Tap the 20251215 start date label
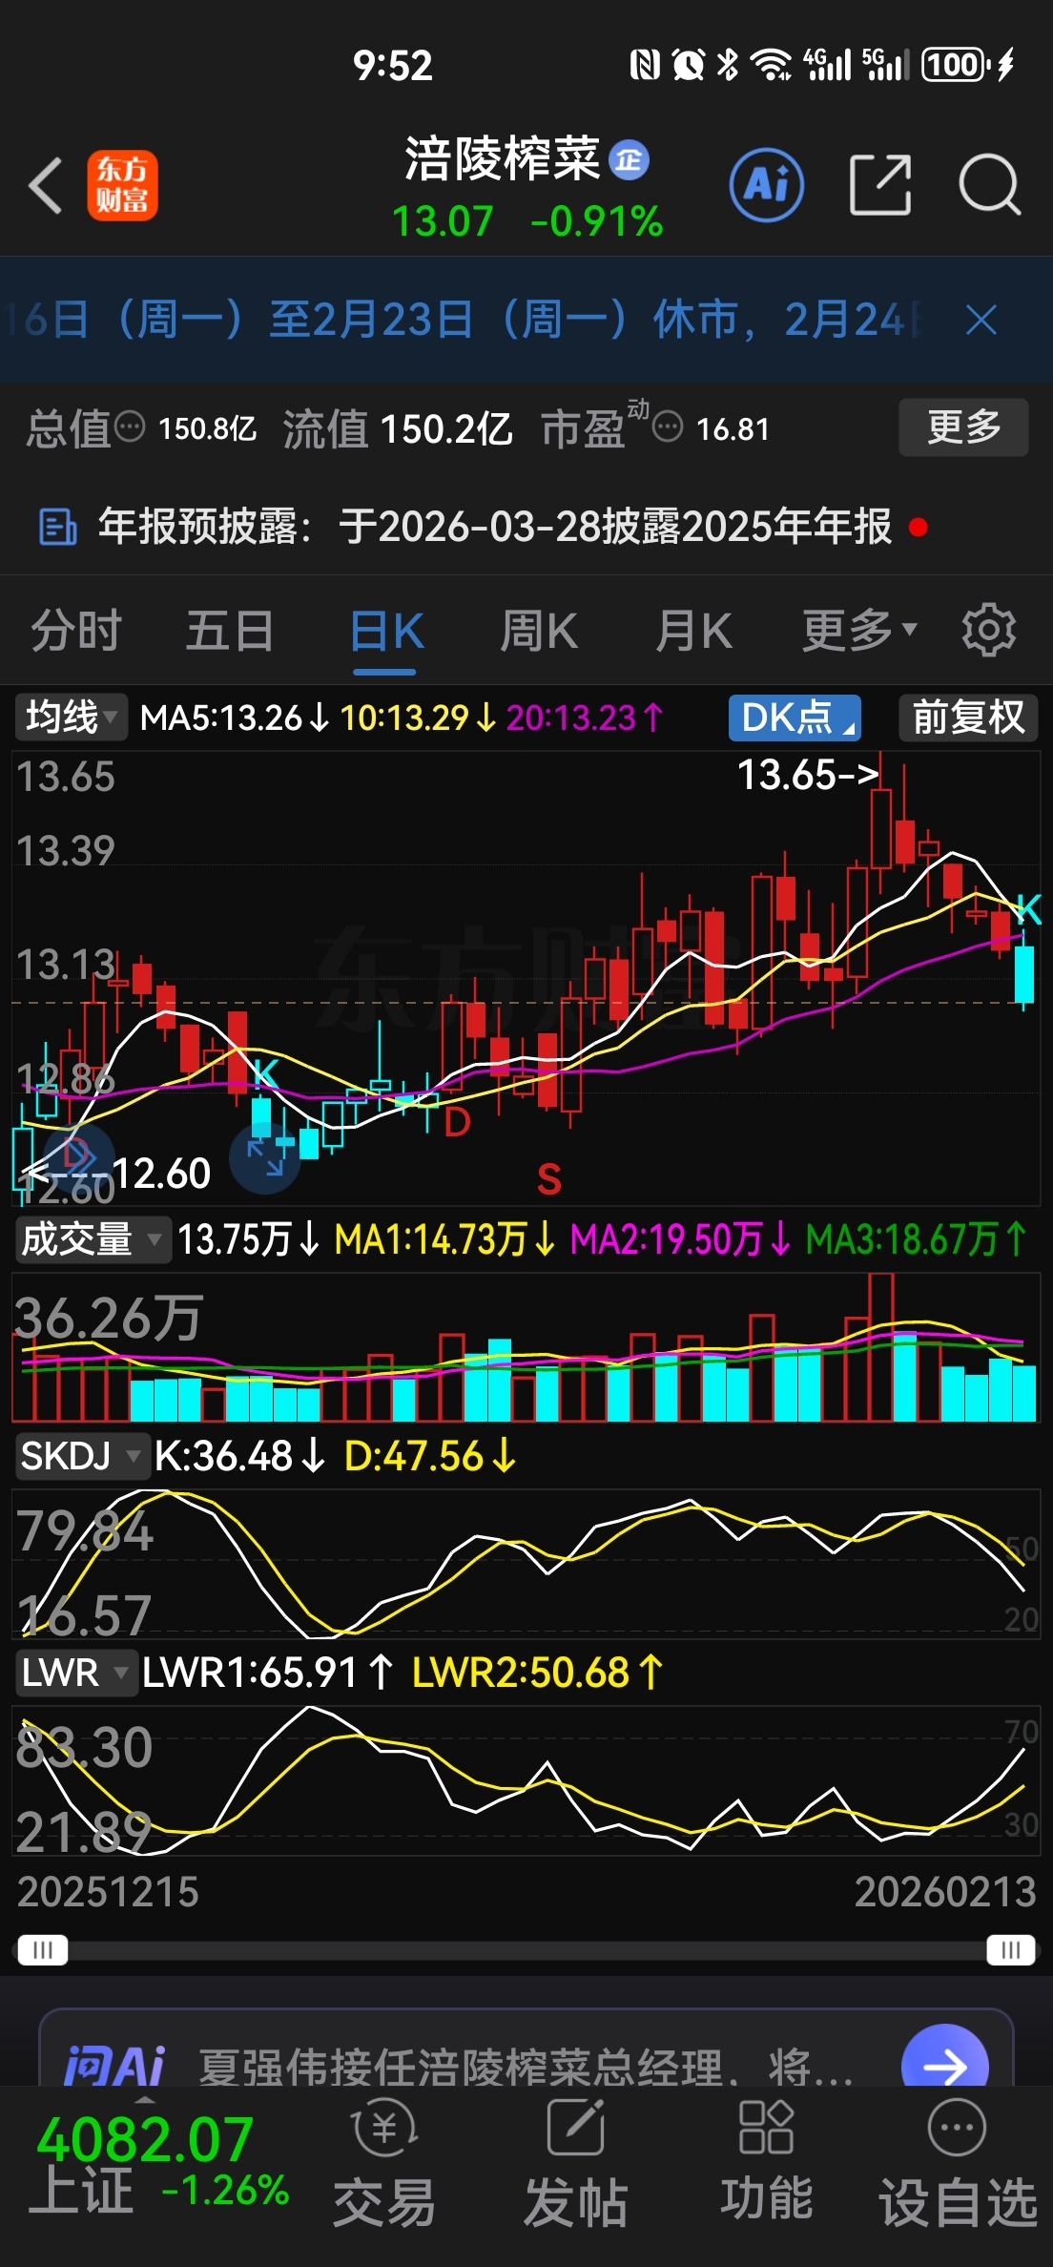The width and height of the screenshot is (1053, 2267). tap(108, 1892)
